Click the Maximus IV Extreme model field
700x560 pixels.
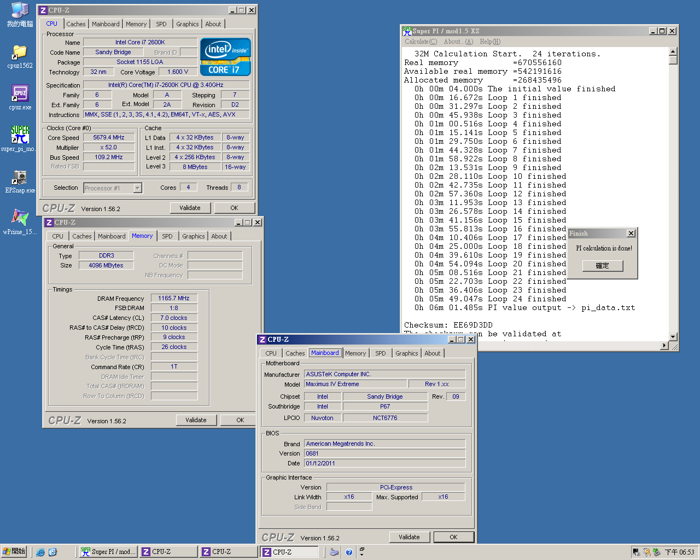(x=355, y=384)
